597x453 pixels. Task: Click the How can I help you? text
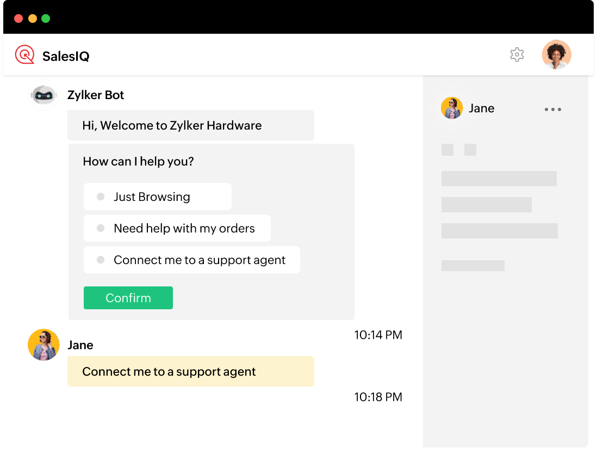click(138, 161)
